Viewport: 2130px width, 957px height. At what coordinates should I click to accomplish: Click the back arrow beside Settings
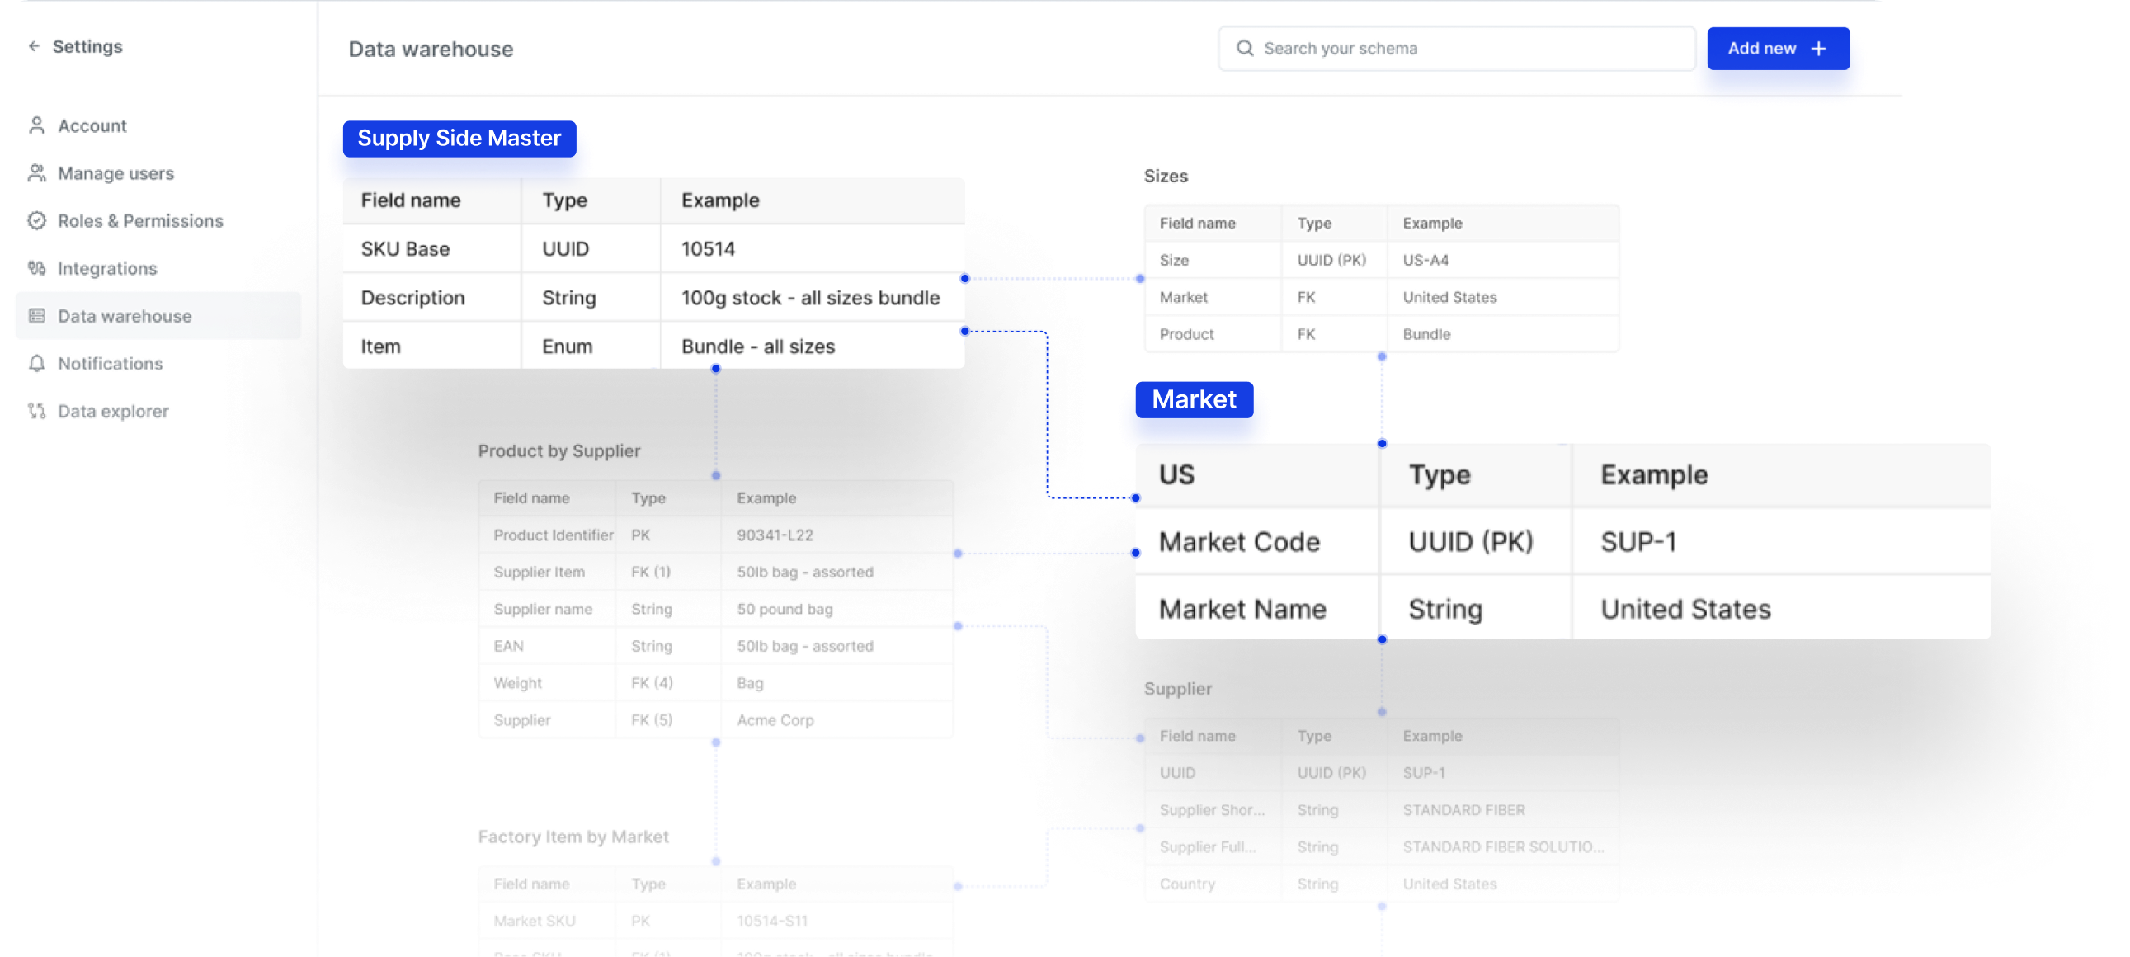coord(34,46)
